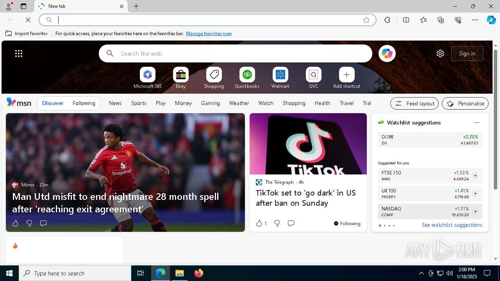The width and height of the screenshot is (500, 281).
Task: Open the Sports category
Action: click(139, 103)
